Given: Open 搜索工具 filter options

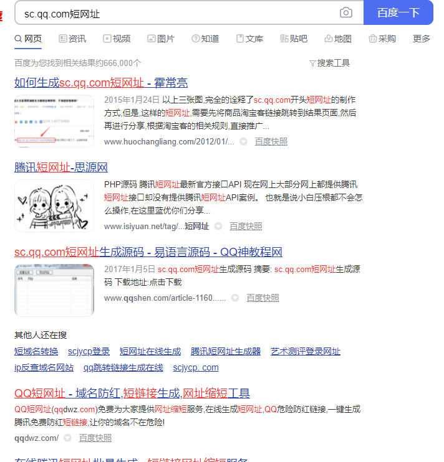Looking at the screenshot, I should point(329,63).
